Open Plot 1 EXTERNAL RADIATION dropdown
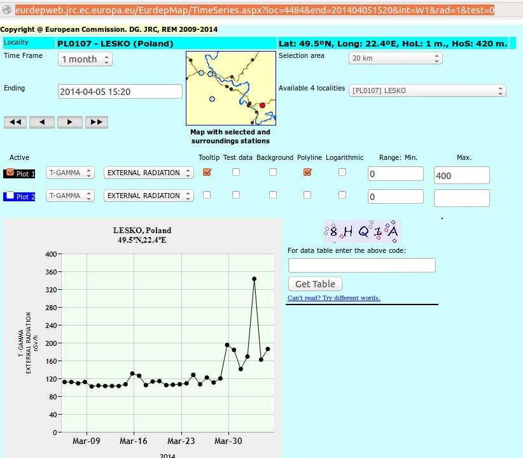 [148, 173]
